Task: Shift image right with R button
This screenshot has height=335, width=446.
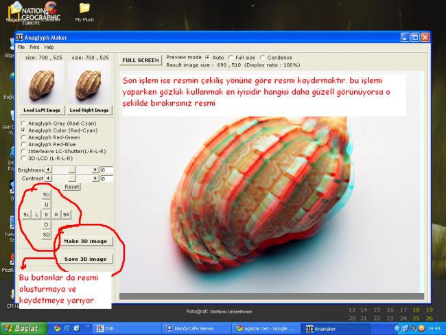Action: tap(56, 215)
